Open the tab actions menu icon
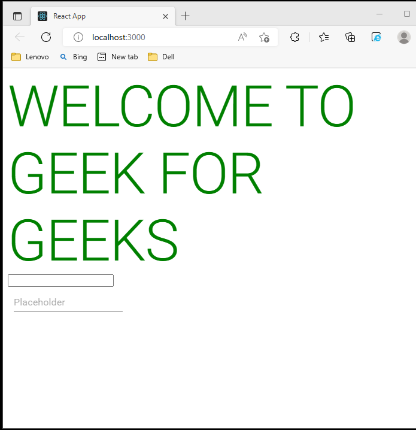Image resolution: width=416 pixels, height=430 pixels. pos(17,16)
